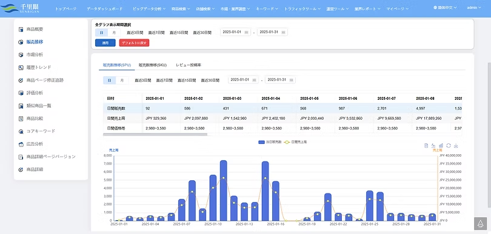Viewport: 491px width, 234px height.
Task: Switch to 販売数推移(SKU) tab
Action: coord(153,65)
